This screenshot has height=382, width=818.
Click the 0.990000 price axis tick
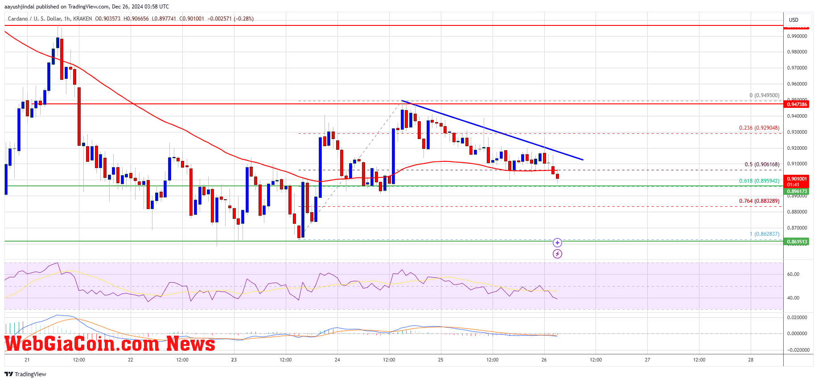(797, 36)
